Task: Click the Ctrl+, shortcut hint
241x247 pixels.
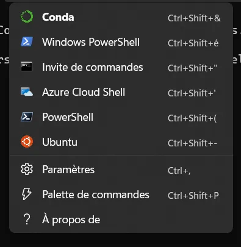Action: (x=179, y=171)
